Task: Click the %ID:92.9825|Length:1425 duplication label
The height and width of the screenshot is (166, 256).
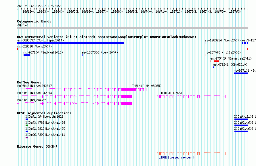Action: [45, 129]
